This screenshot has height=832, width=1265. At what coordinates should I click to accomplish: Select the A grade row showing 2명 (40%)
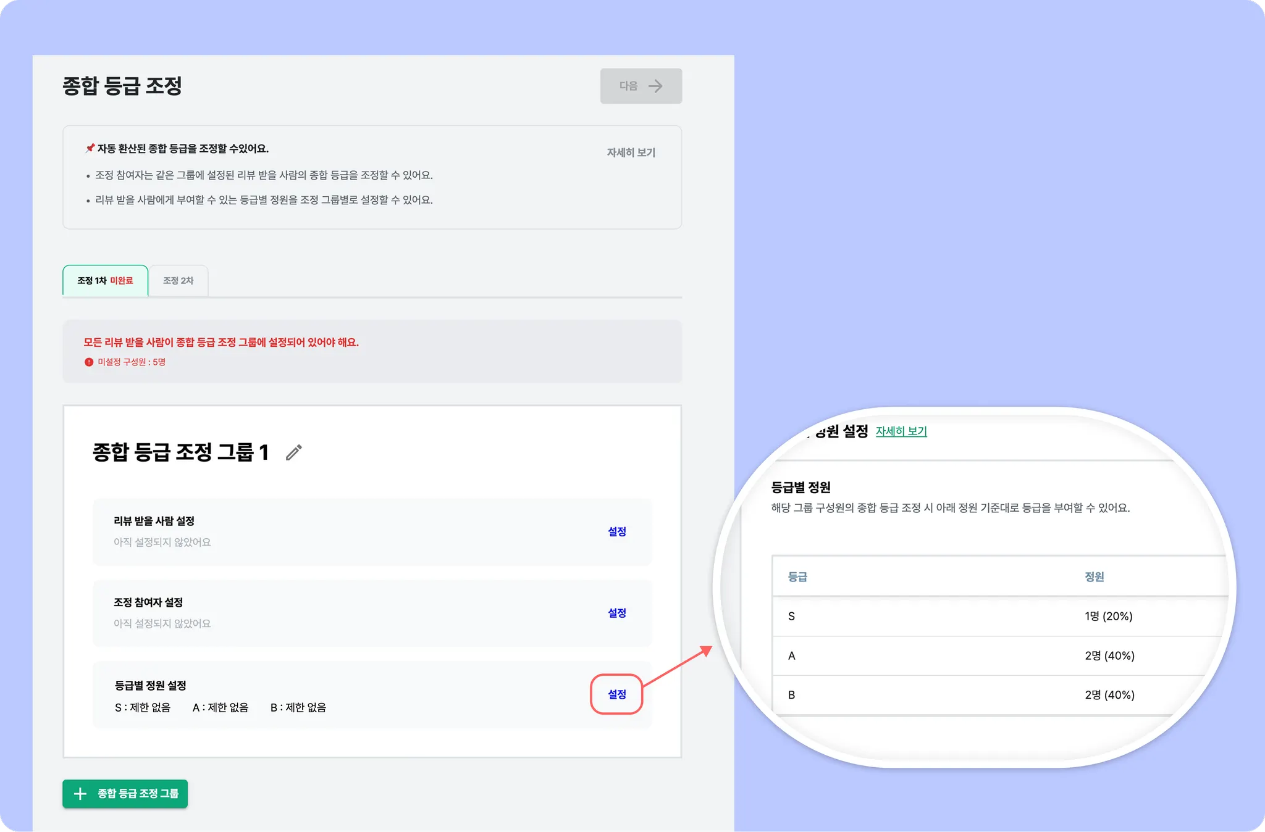988,655
